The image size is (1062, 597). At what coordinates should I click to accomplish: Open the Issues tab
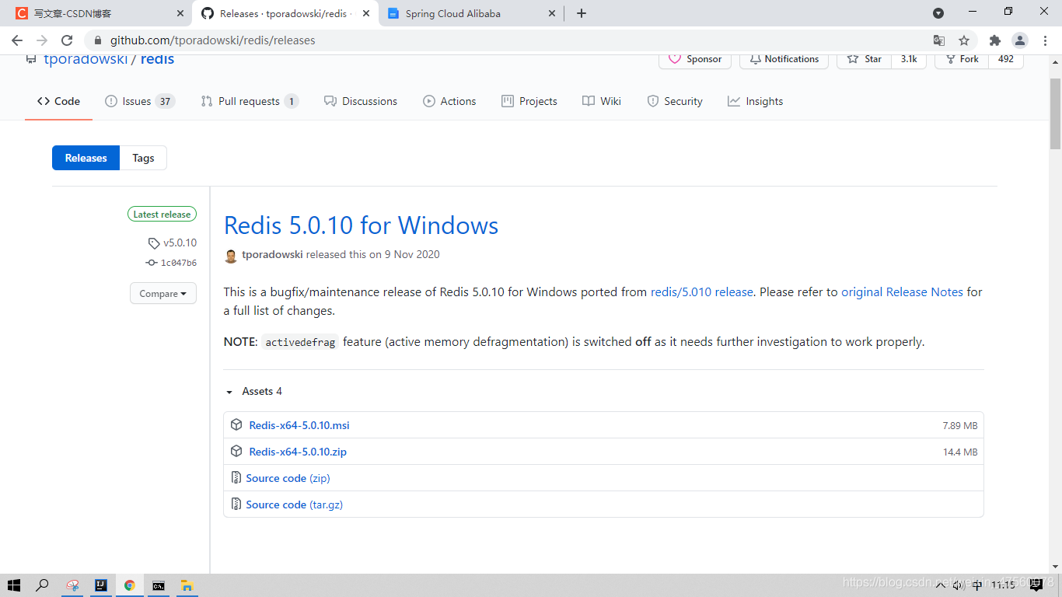pos(140,101)
